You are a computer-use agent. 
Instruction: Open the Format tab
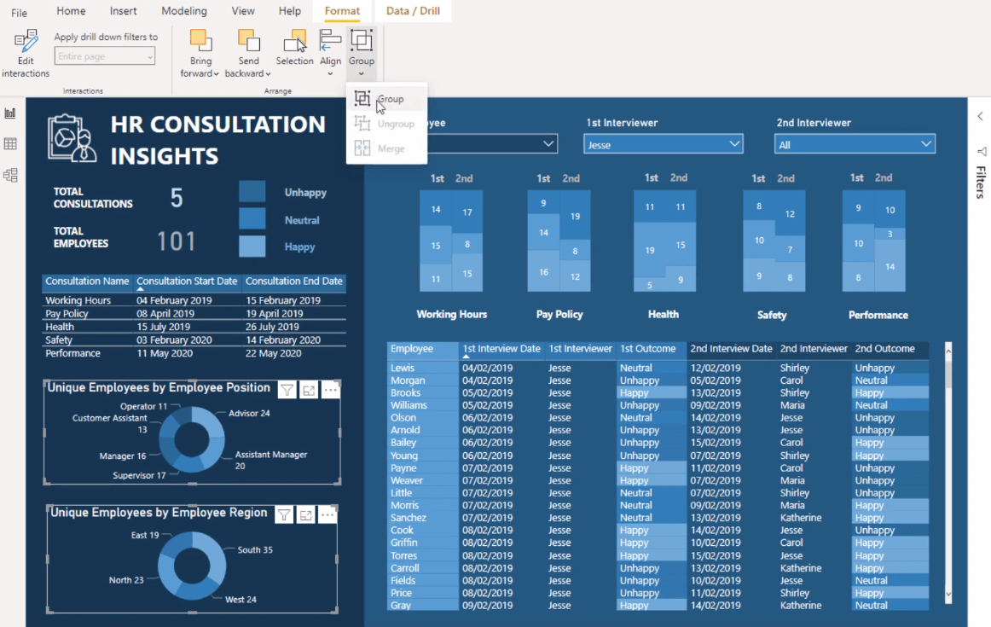coord(342,11)
